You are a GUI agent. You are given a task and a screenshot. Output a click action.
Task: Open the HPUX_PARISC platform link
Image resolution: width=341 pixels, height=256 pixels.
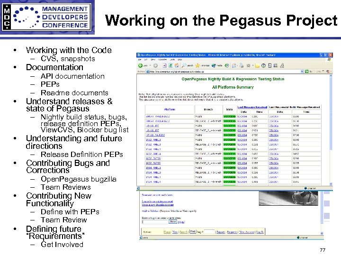pyautogui.click(x=155, y=135)
